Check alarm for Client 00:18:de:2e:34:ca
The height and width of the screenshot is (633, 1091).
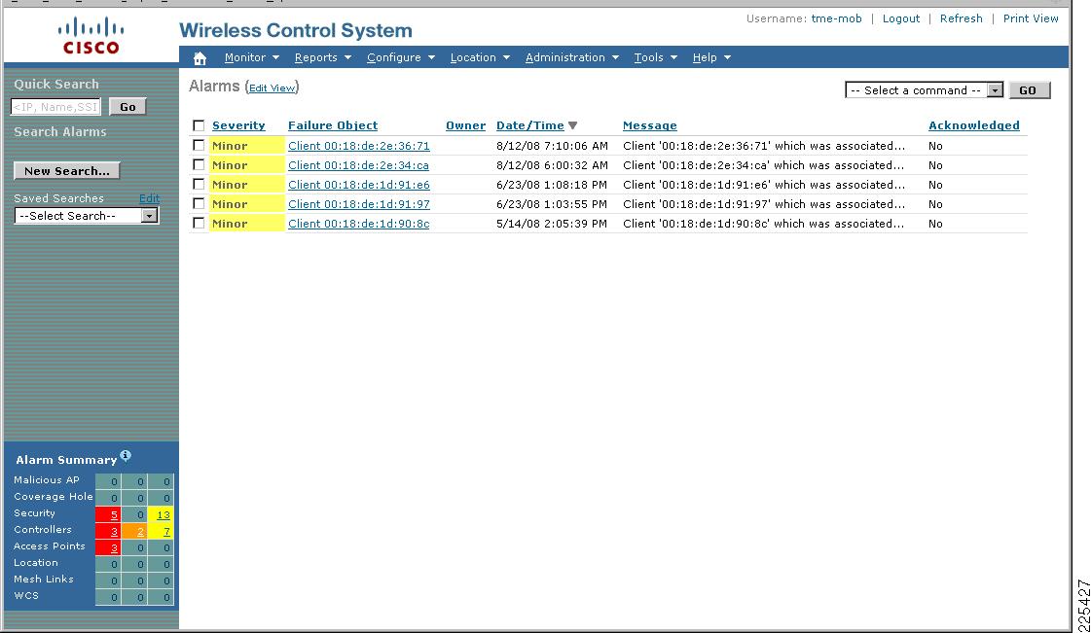click(199, 164)
